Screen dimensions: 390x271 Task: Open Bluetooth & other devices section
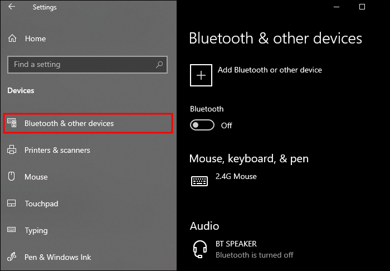tap(69, 123)
